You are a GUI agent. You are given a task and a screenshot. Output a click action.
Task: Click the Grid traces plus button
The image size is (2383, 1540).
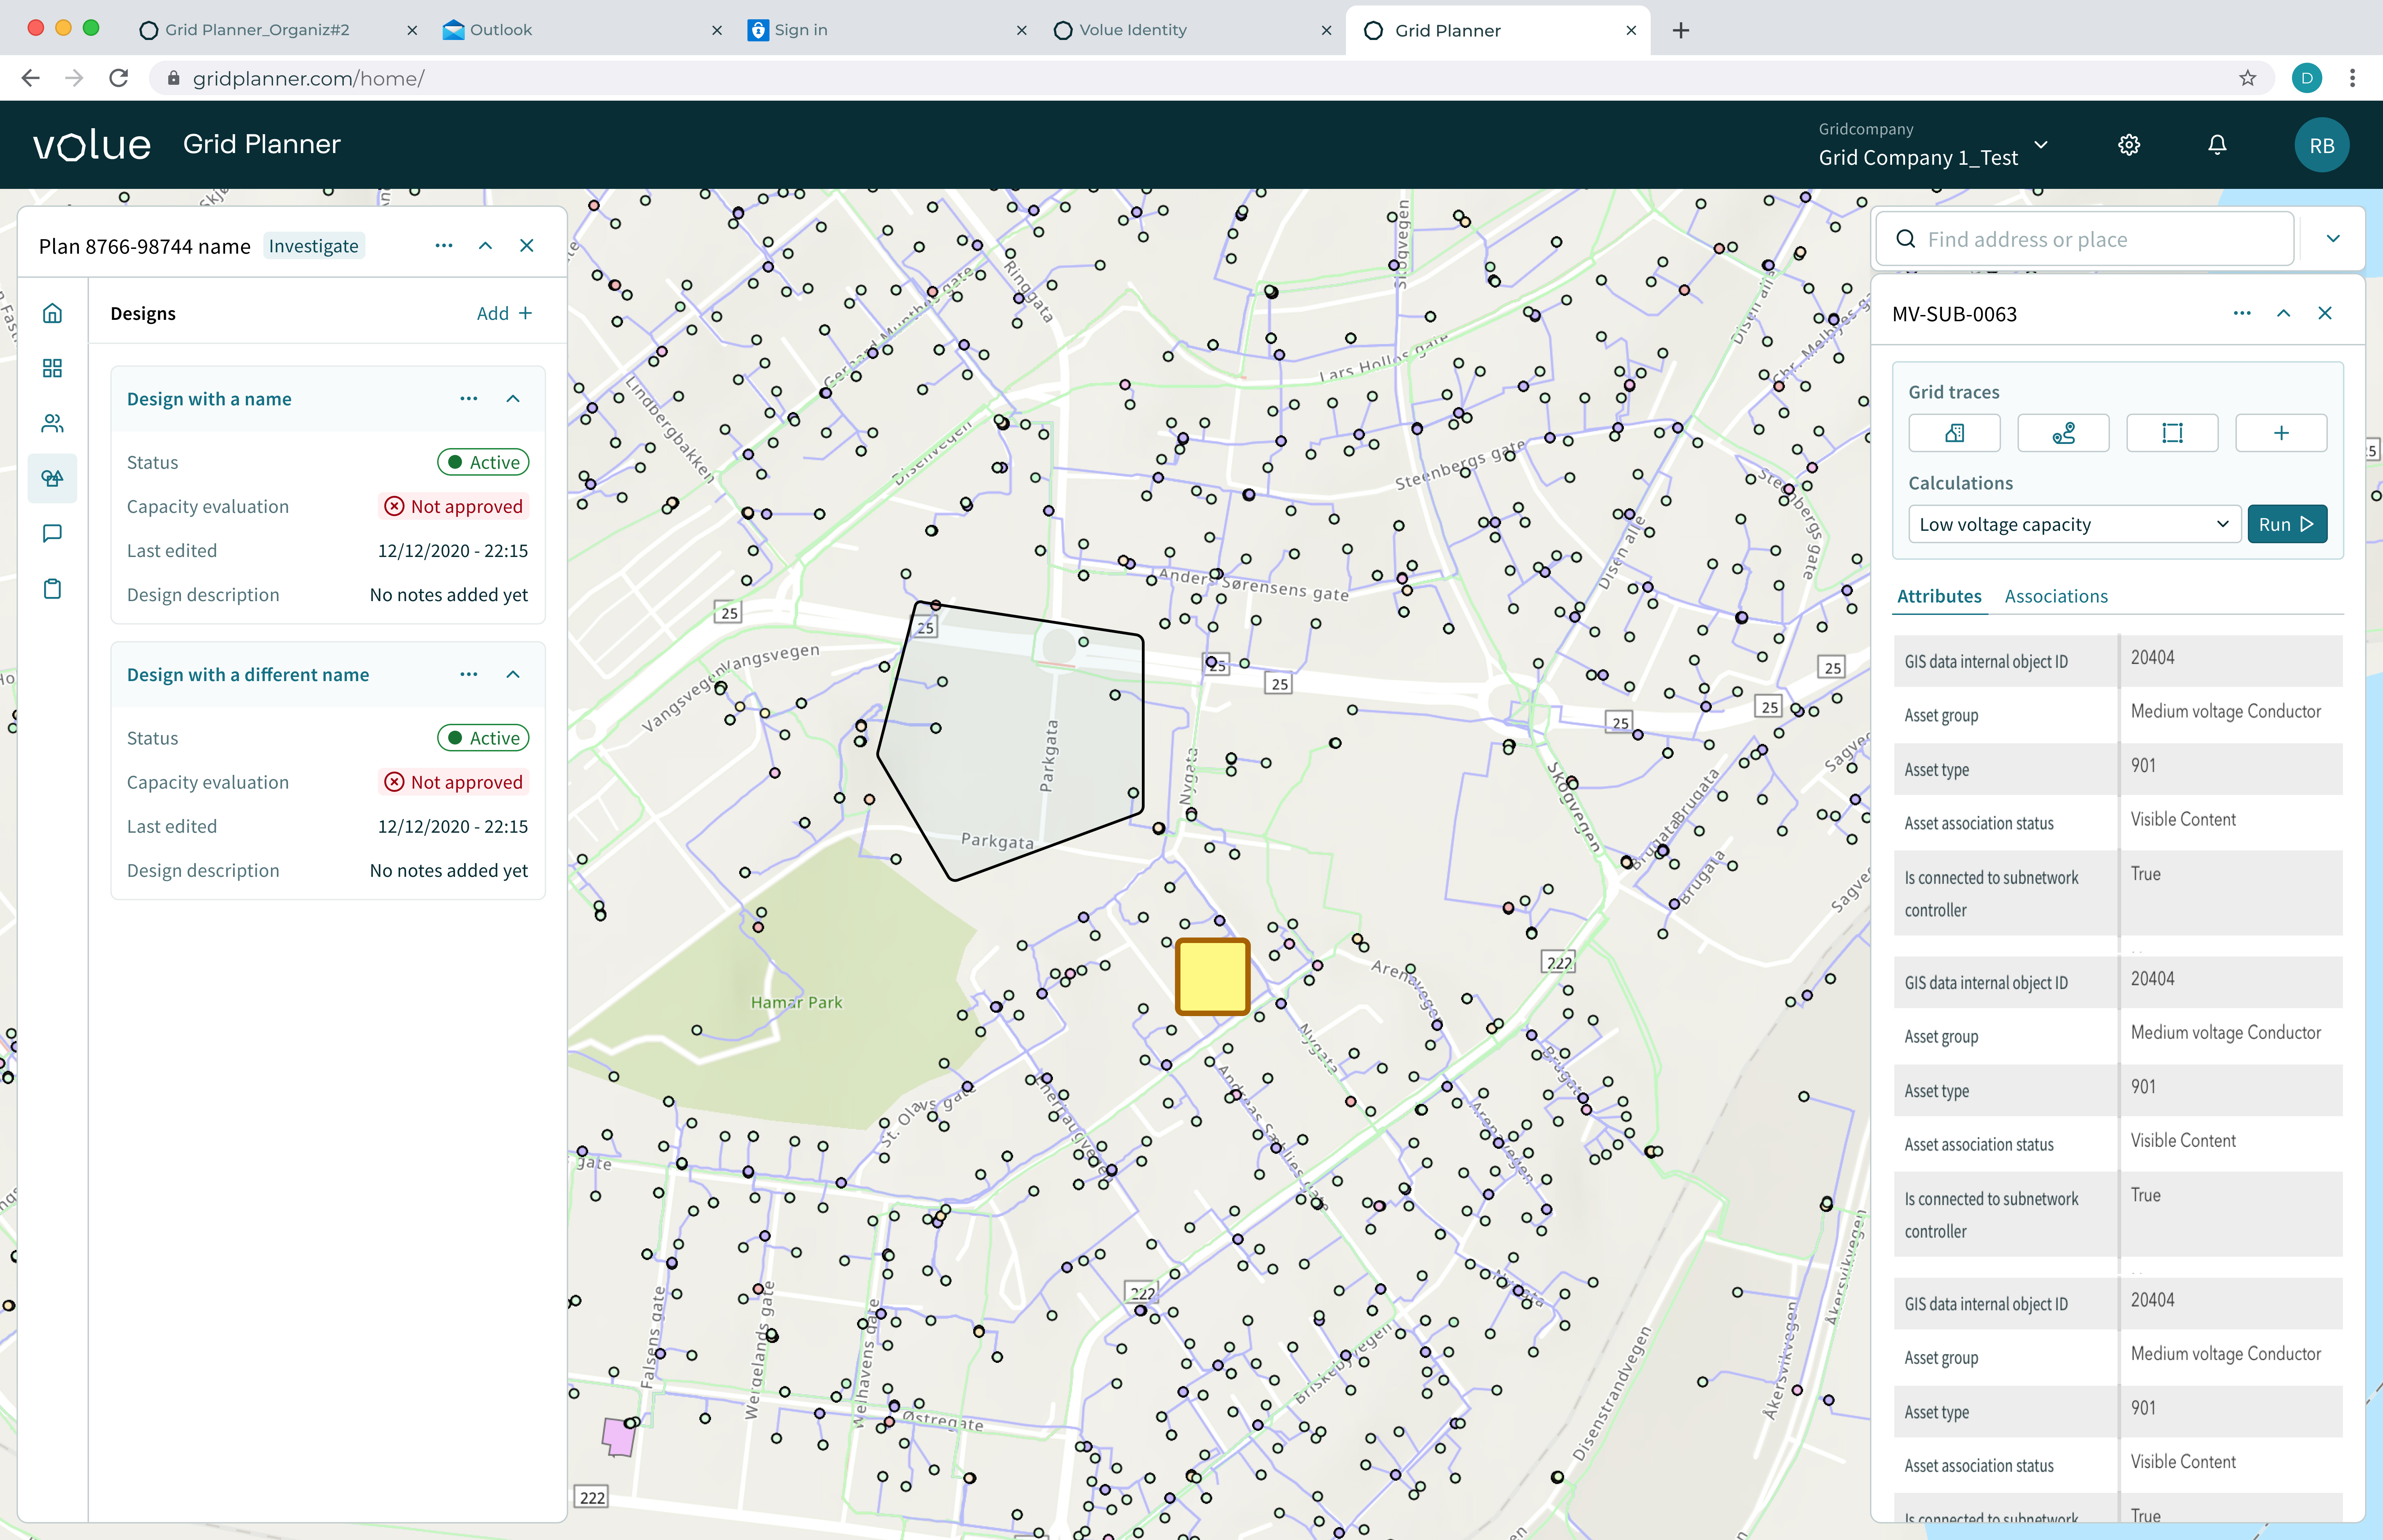coord(2281,433)
